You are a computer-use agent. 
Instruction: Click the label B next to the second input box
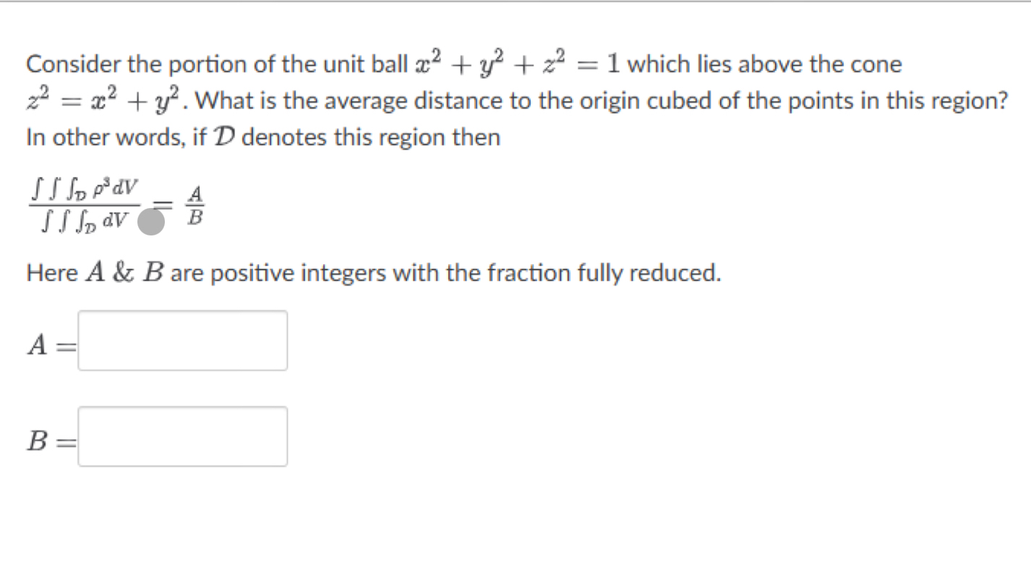40,439
